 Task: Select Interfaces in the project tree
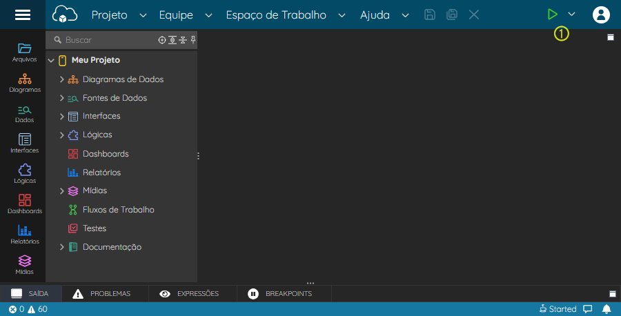tap(101, 116)
